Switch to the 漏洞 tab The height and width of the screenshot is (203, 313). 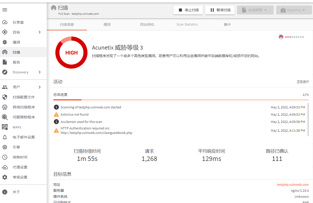107,25
